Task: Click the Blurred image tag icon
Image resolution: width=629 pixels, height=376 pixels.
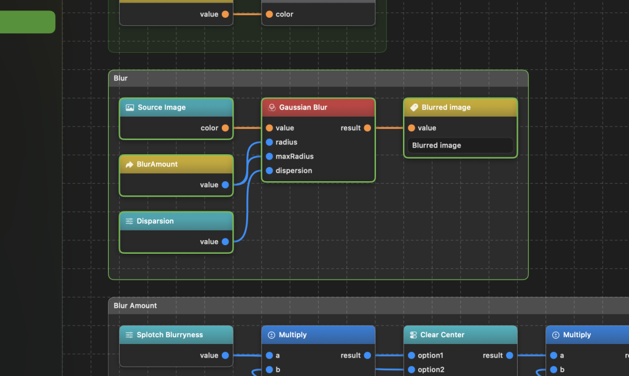Action: click(414, 108)
